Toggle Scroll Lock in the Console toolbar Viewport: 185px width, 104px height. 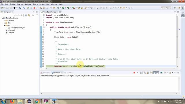point(148,73)
